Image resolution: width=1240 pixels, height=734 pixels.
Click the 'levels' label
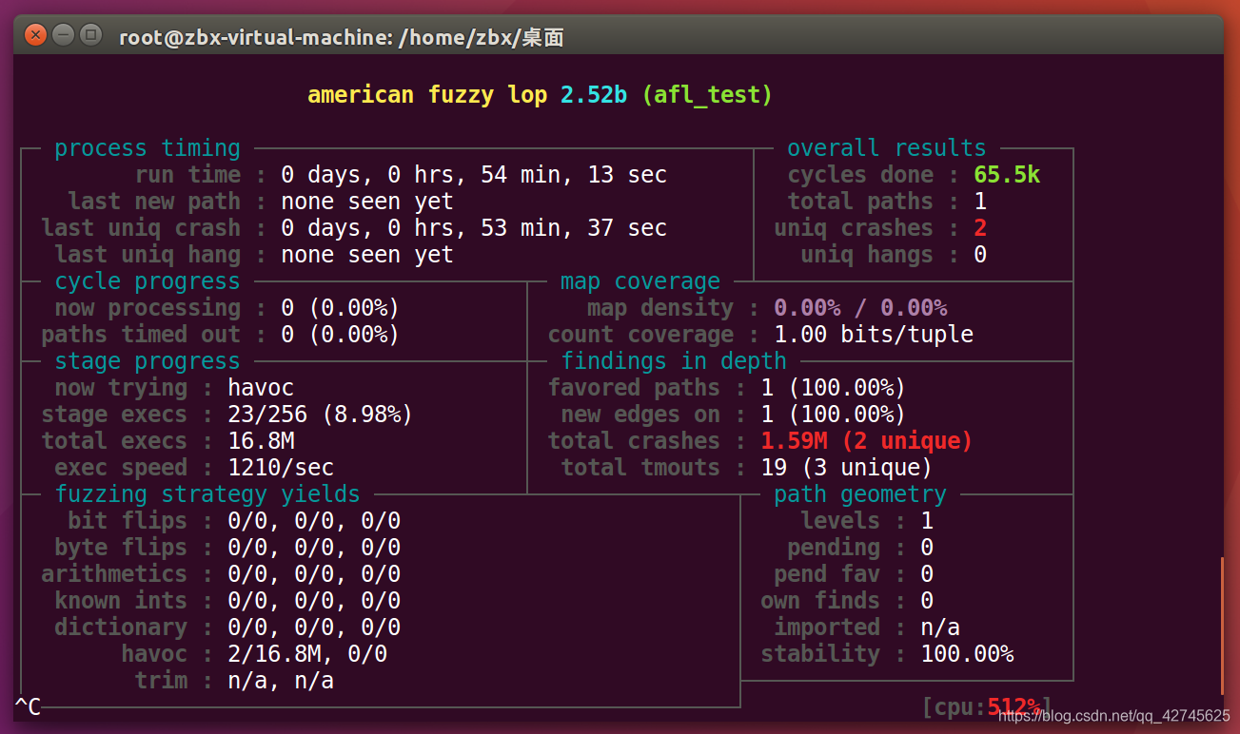coord(840,521)
